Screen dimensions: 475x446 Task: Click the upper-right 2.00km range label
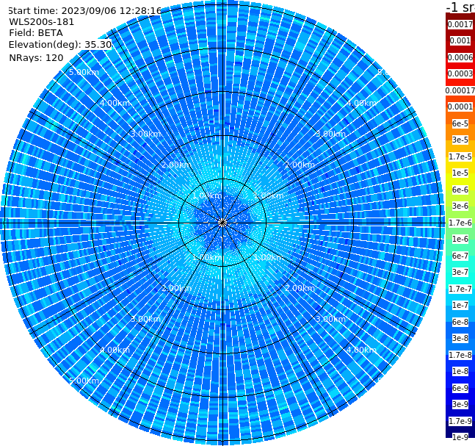[x=300, y=165]
